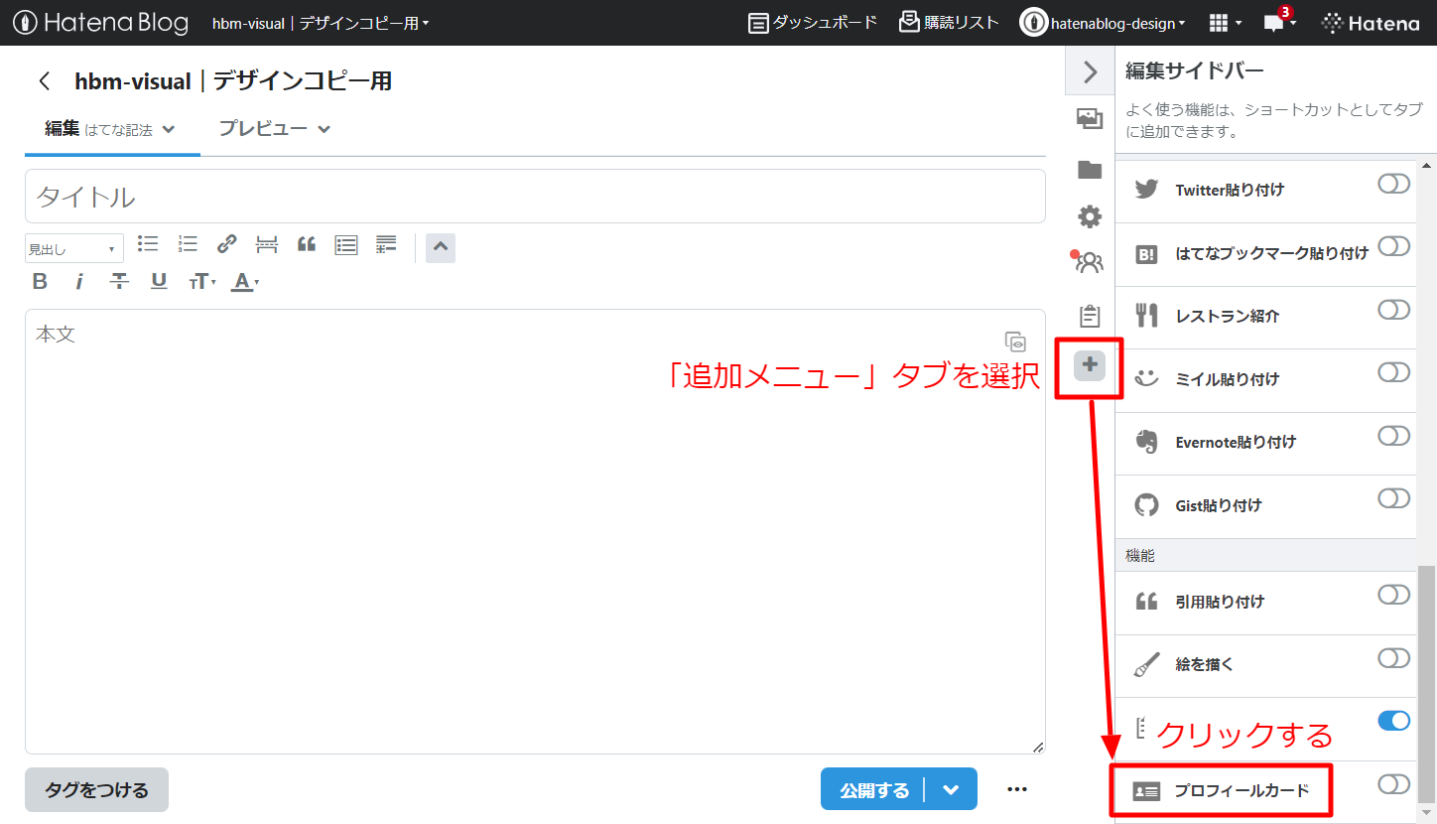1437x824 pixels.
Task: Insert table of contents icon
Action: (x=346, y=244)
